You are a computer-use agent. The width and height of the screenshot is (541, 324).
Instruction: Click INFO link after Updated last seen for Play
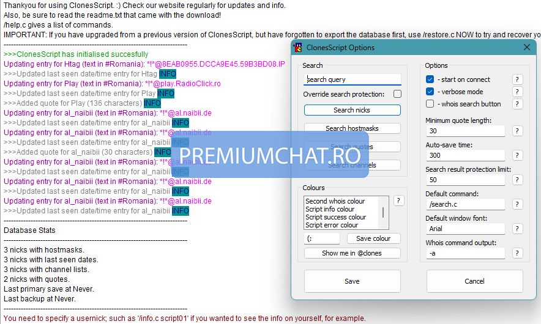166,94
